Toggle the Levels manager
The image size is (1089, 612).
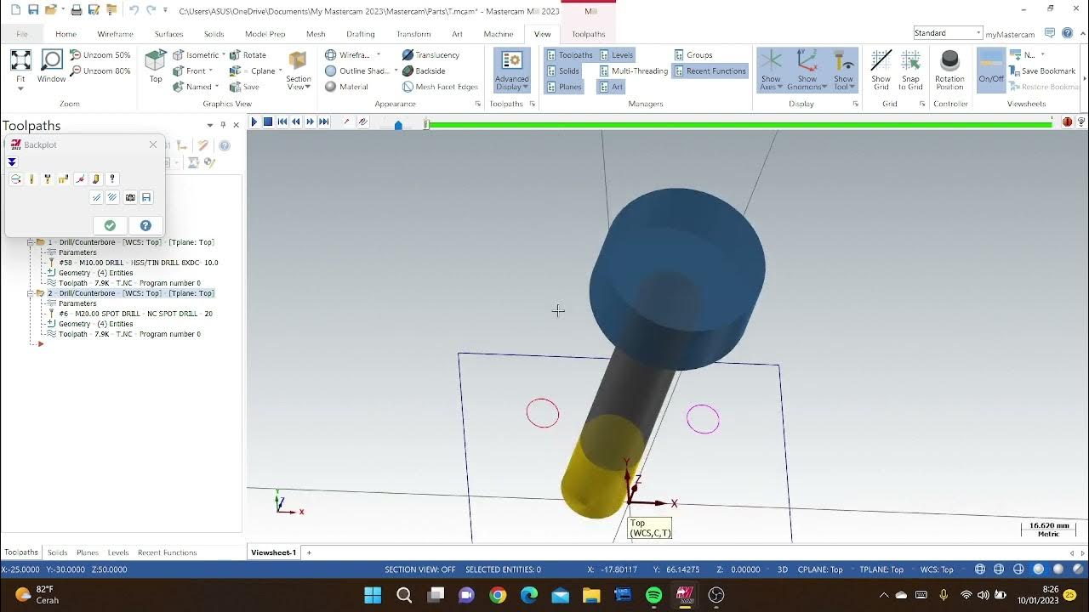(x=616, y=54)
